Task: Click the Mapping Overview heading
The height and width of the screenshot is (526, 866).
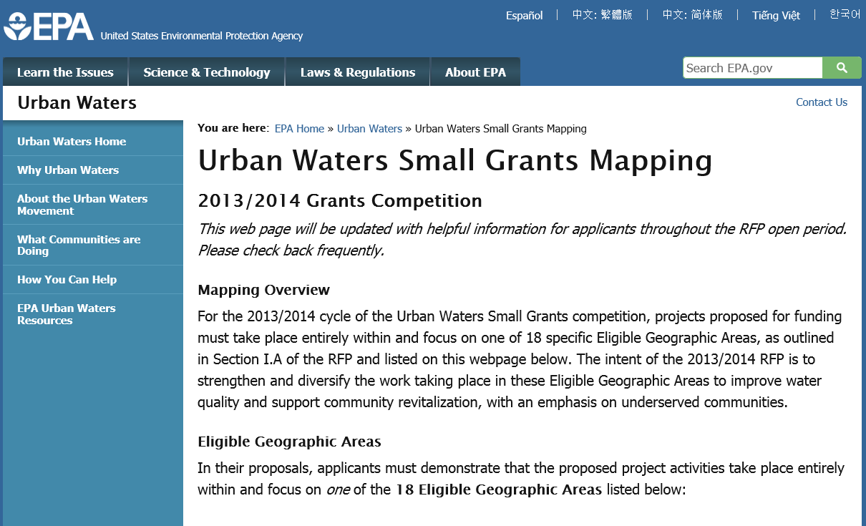Action: [x=263, y=290]
